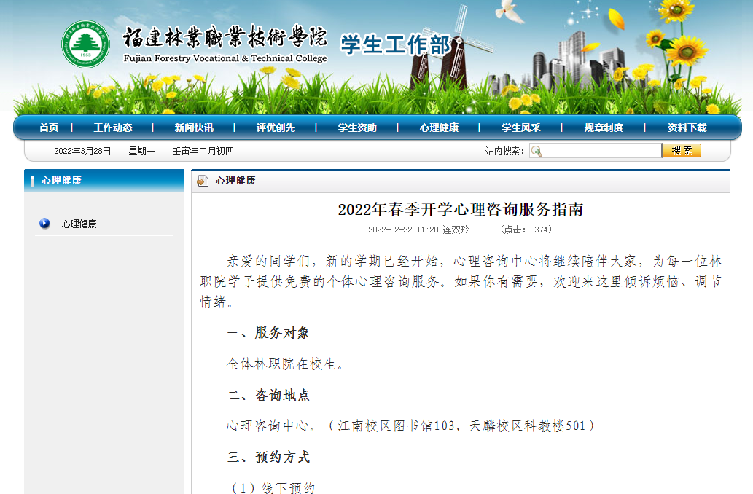The height and width of the screenshot is (494, 753).
Task: Click the college logo emblem
Action: (x=86, y=45)
